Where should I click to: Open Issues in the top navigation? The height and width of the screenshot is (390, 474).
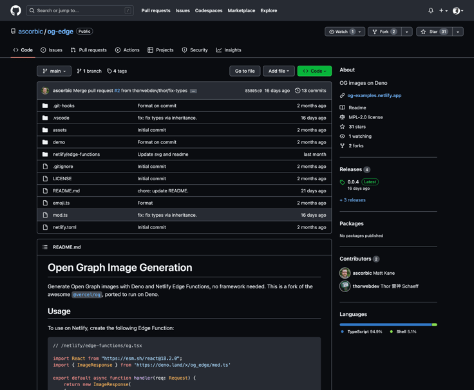(183, 10)
